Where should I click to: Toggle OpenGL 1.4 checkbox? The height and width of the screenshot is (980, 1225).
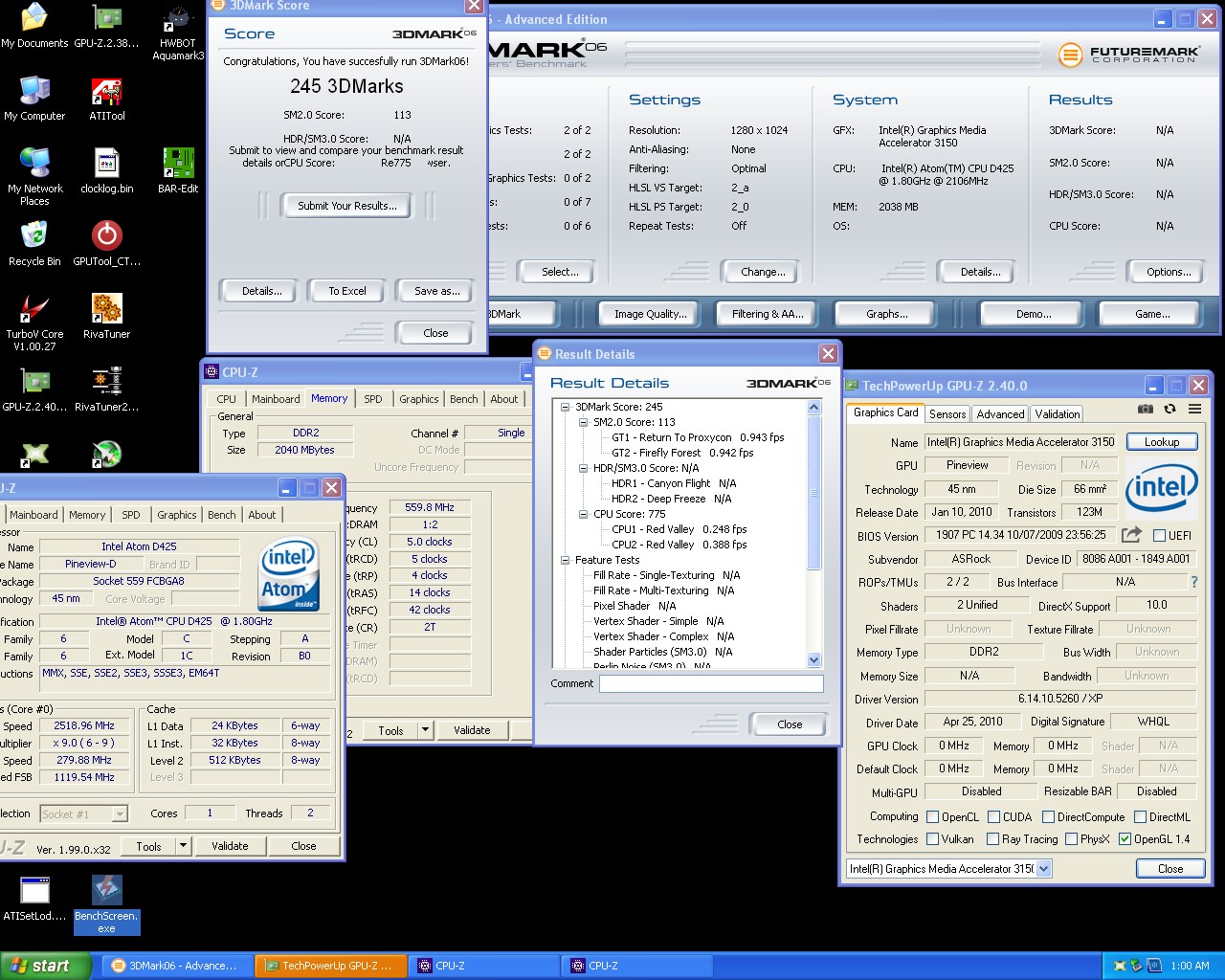tap(1125, 839)
